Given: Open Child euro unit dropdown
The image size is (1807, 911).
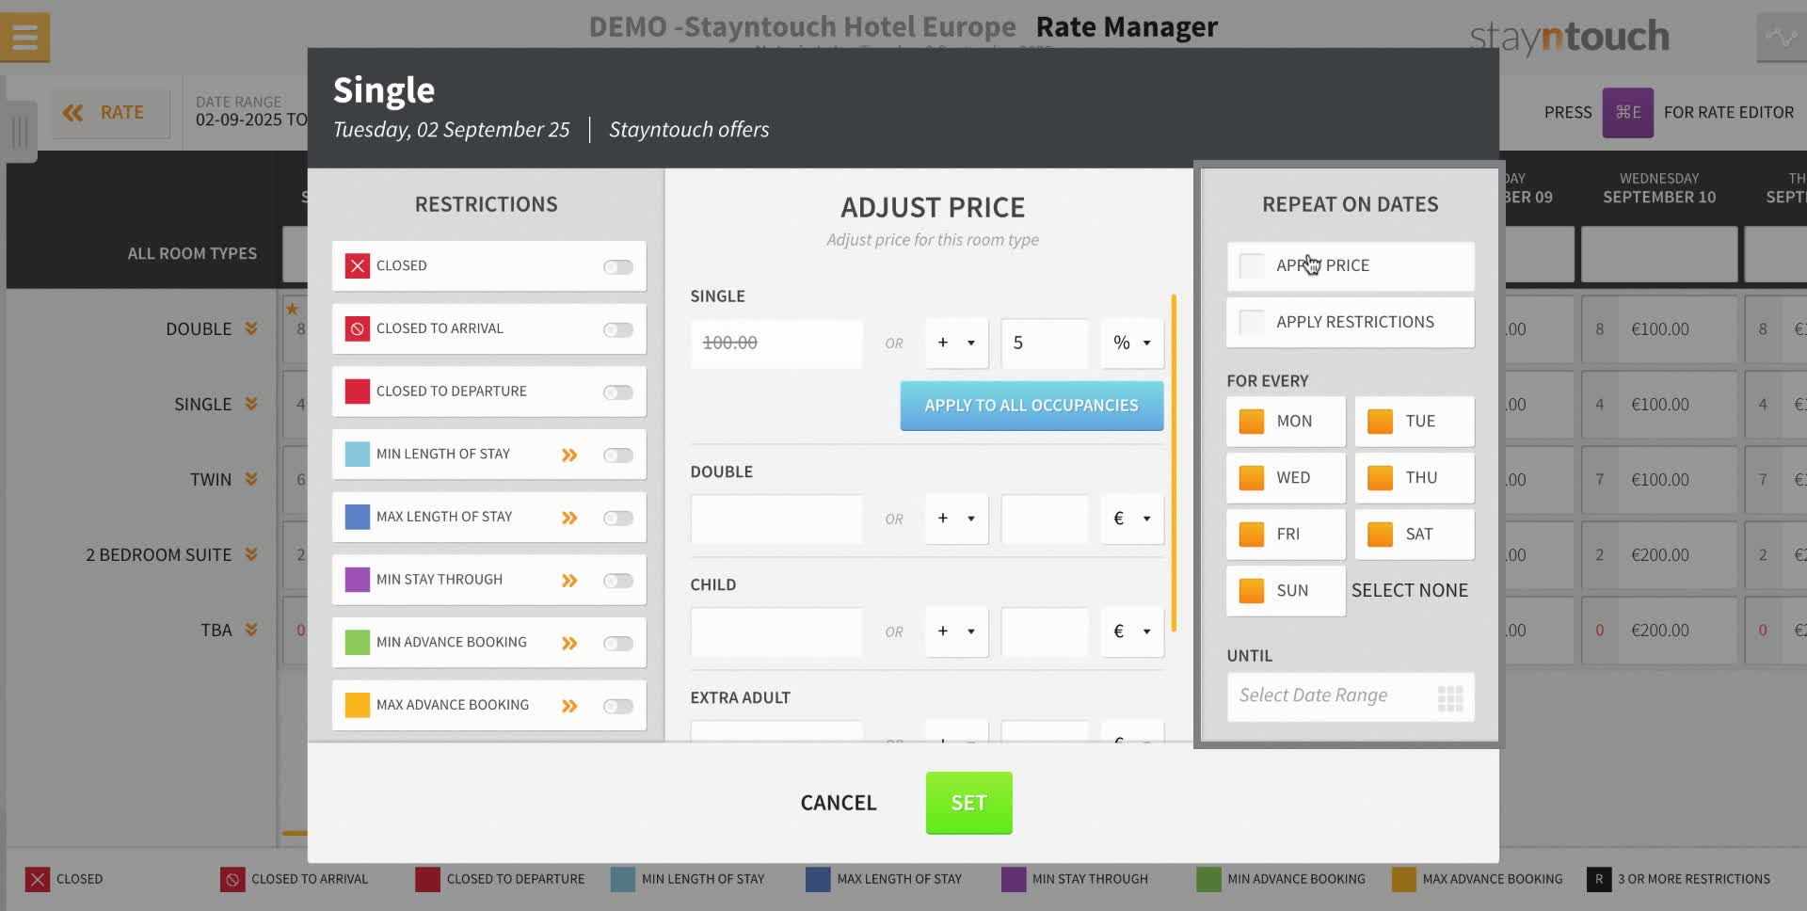Looking at the screenshot, I should (x=1132, y=632).
